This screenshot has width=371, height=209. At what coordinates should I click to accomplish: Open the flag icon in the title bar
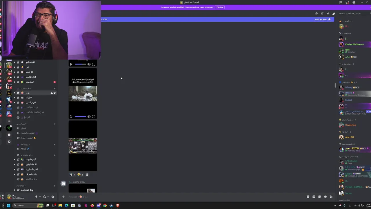(341, 2)
